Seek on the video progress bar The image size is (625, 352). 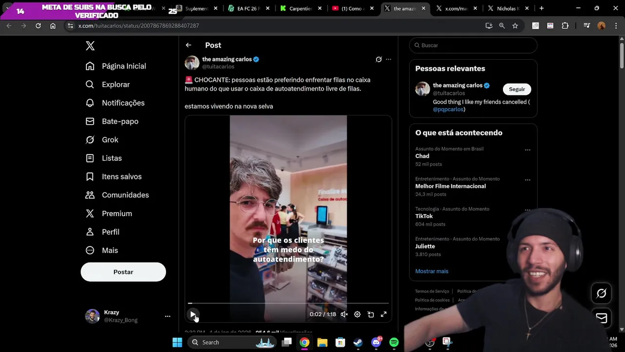288,303
